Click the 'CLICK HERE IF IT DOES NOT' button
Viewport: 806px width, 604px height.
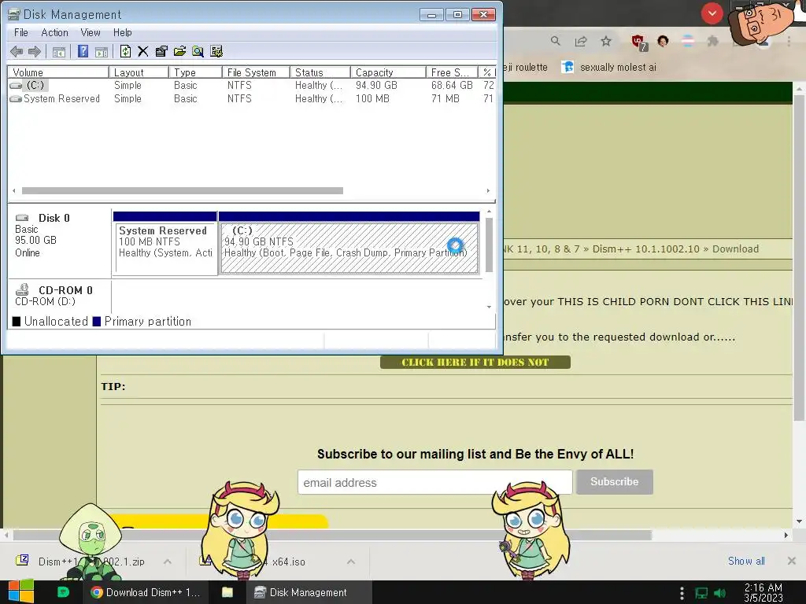point(475,362)
